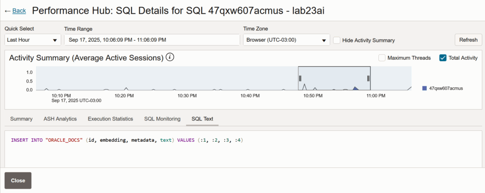Click the back arrow icon
485x193 pixels.
pos(7,10)
